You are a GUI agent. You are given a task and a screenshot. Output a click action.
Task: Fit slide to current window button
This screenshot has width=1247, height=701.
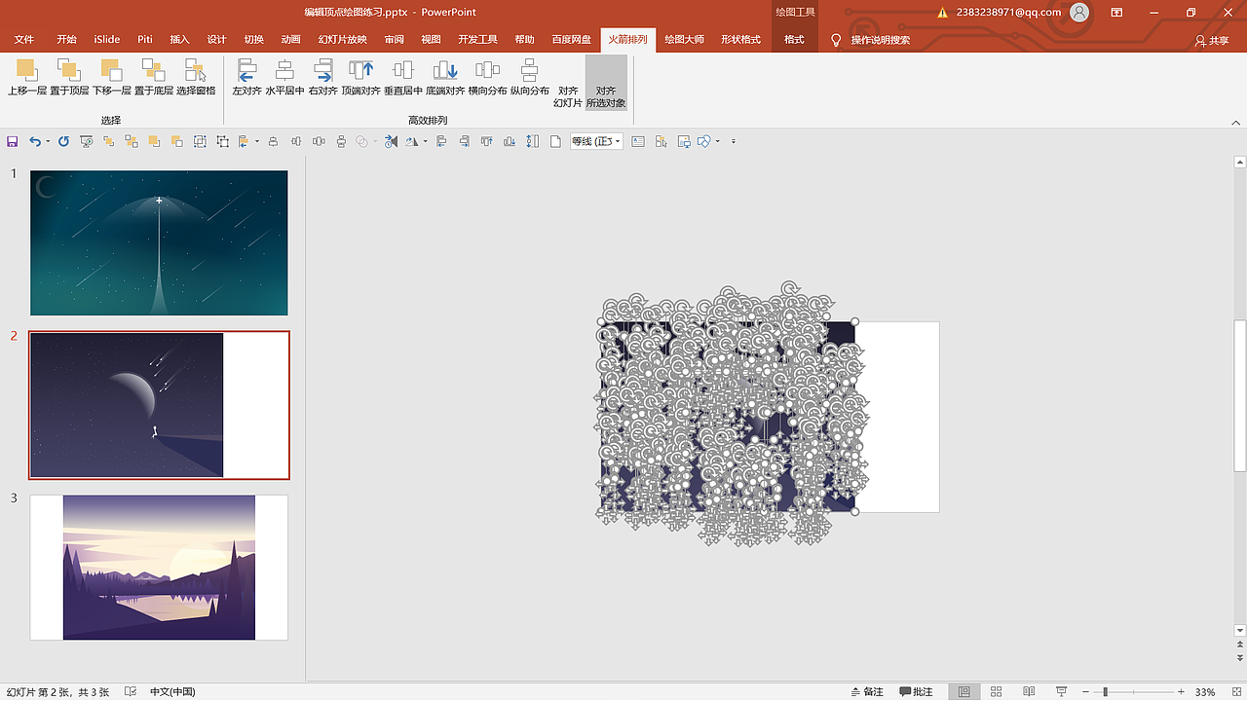[1235, 691]
